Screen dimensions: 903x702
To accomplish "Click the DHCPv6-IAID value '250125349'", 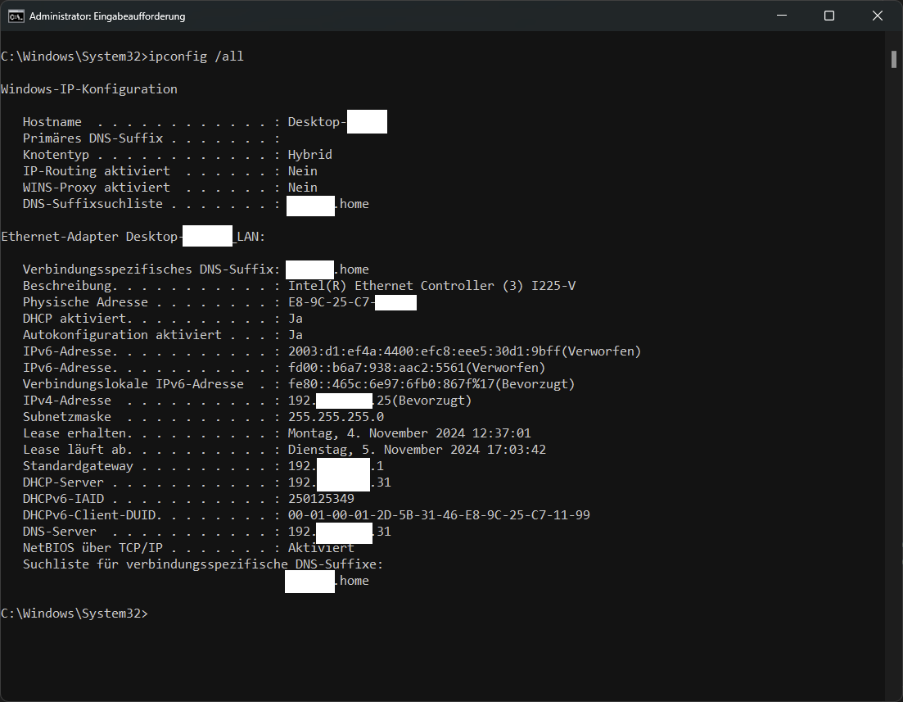I will [321, 499].
